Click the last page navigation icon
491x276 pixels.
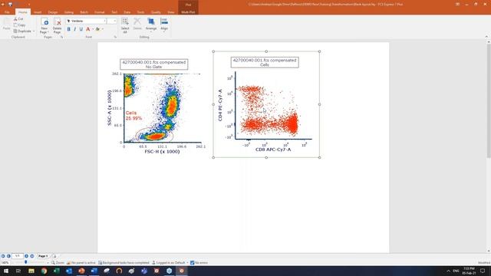(32, 256)
